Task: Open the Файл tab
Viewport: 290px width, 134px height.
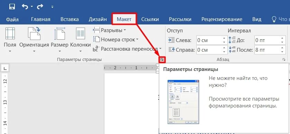Action: click(x=12, y=19)
